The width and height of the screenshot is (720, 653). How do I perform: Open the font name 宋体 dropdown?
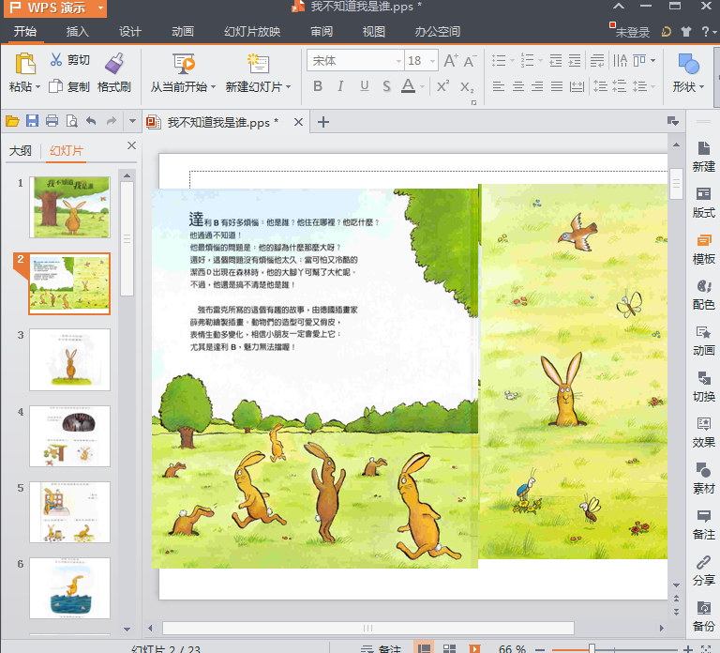pos(397,61)
